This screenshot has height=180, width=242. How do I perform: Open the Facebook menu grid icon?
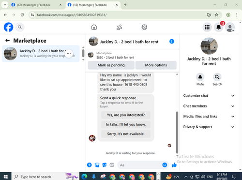(207, 27)
